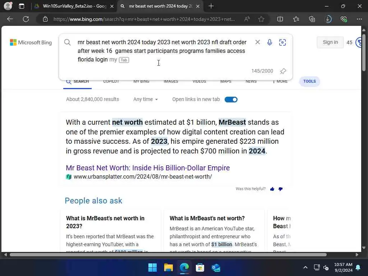
Task: Open Collections panel
Action: tap(312, 19)
